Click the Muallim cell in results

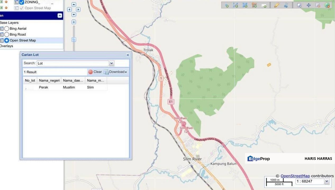(73, 87)
